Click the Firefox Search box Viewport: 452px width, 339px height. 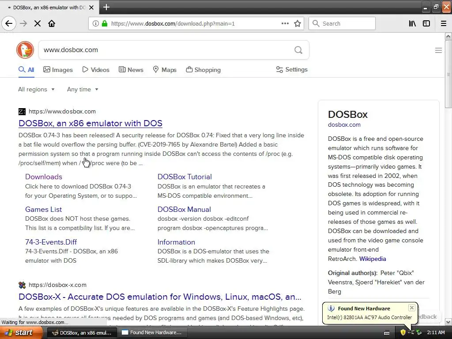coord(342,23)
